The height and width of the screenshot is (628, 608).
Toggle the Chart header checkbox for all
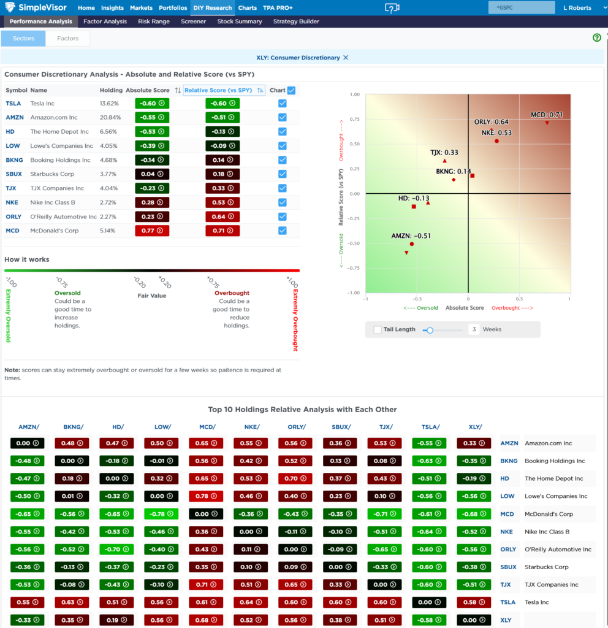tap(291, 91)
